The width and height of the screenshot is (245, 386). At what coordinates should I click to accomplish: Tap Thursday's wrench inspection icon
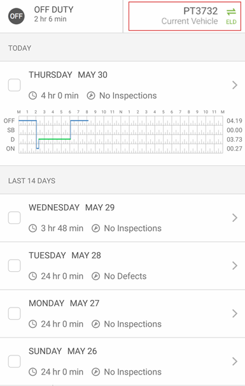91,96
